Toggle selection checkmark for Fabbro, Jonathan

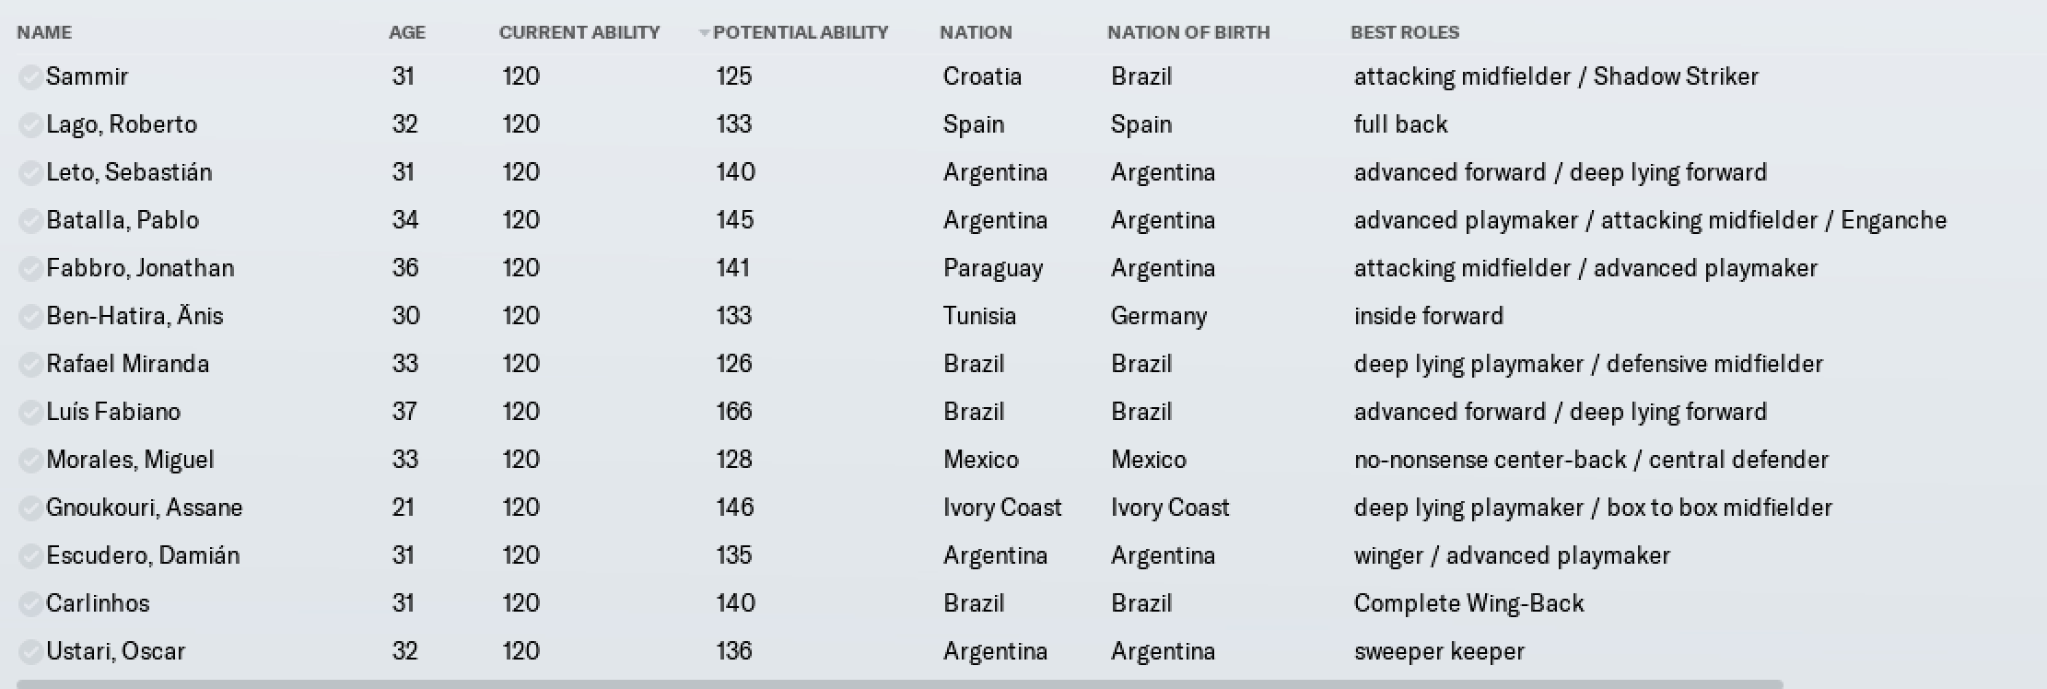30,269
